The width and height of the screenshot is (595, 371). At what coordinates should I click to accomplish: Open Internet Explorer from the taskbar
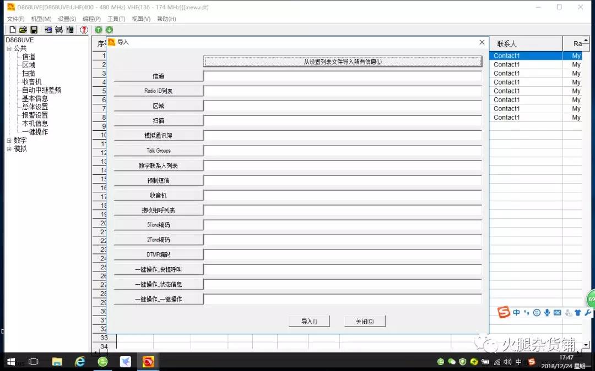point(80,361)
